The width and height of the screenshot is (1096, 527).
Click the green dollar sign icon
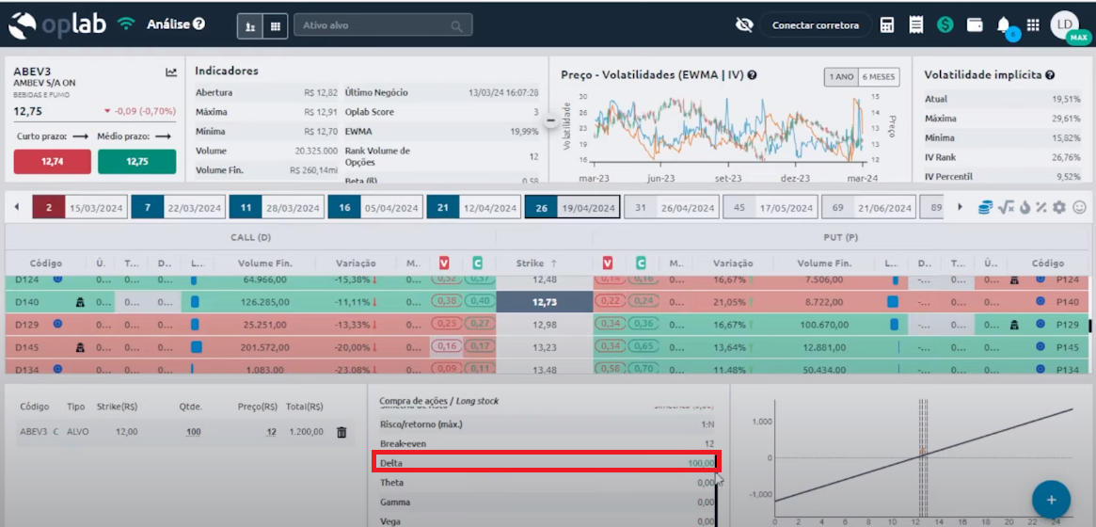pyautogui.click(x=945, y=25)
